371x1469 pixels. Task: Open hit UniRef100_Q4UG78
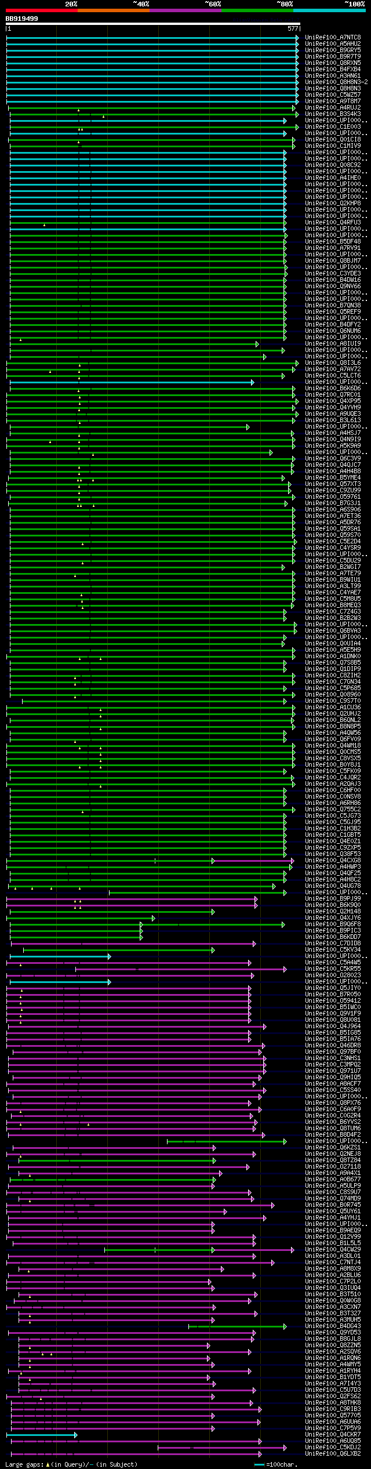point(333,886)
